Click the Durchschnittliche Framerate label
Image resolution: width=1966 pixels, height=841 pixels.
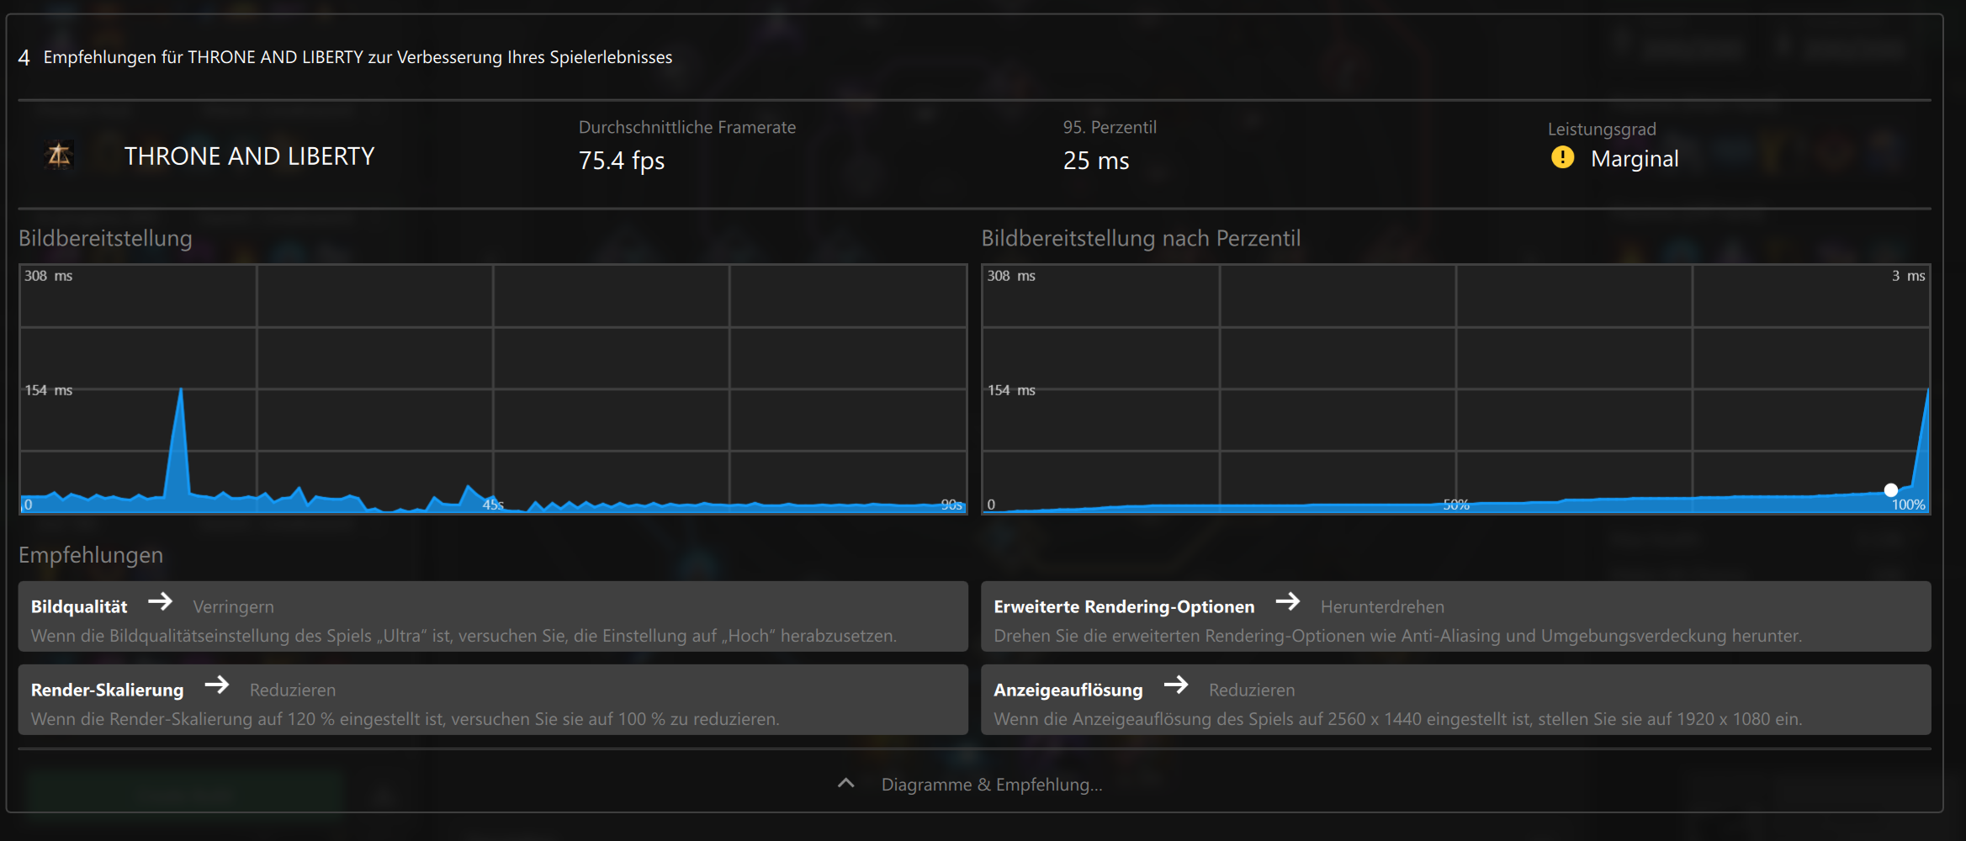(687, 127)
